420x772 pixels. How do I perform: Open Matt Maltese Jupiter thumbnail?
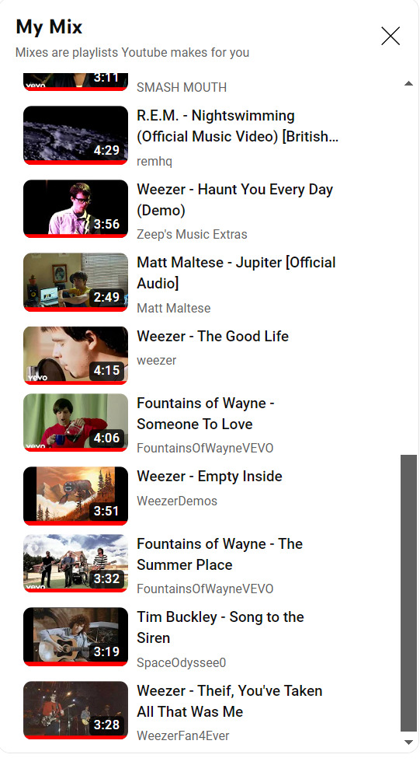point(76,282)
